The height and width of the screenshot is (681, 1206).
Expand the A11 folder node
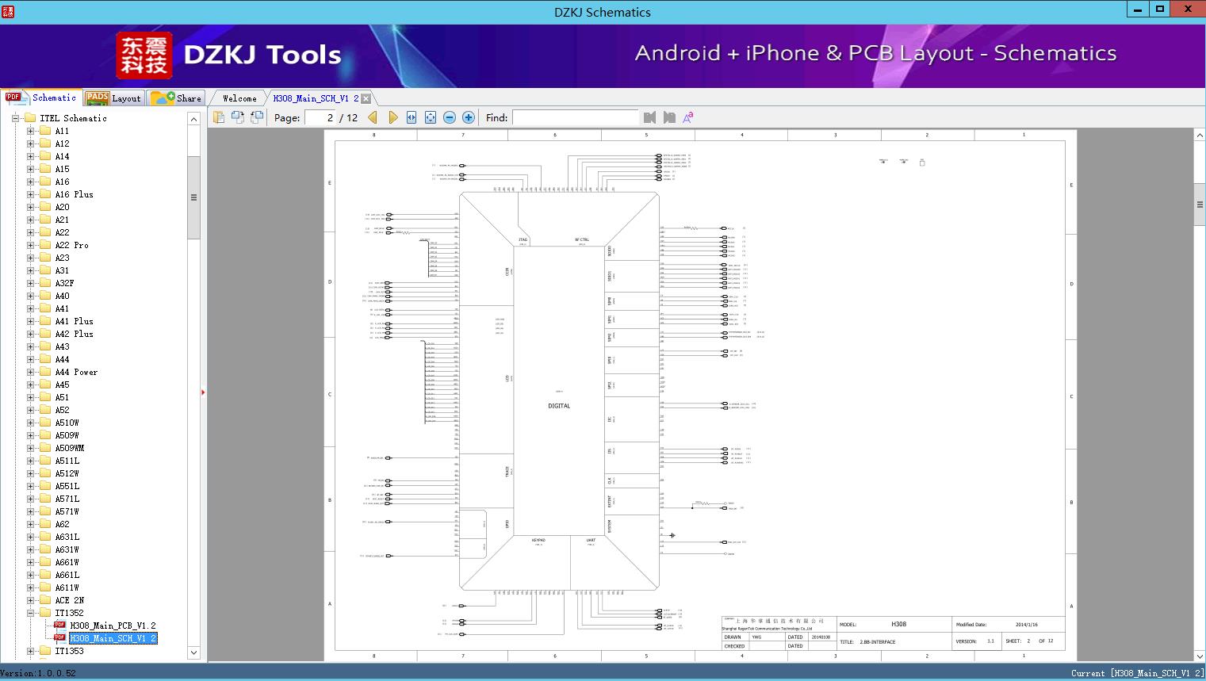pyautogui.click(x=30, y=131)
